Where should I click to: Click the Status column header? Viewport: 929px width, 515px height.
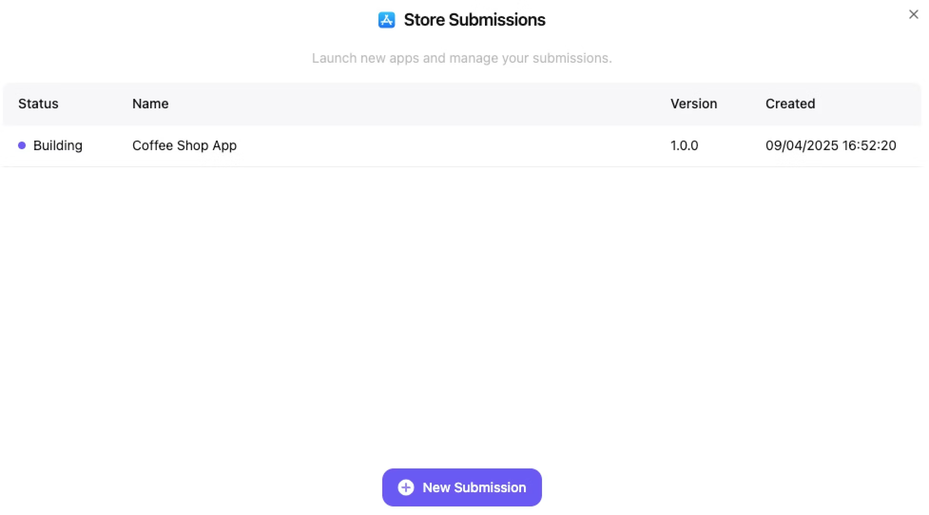point(38,104)
